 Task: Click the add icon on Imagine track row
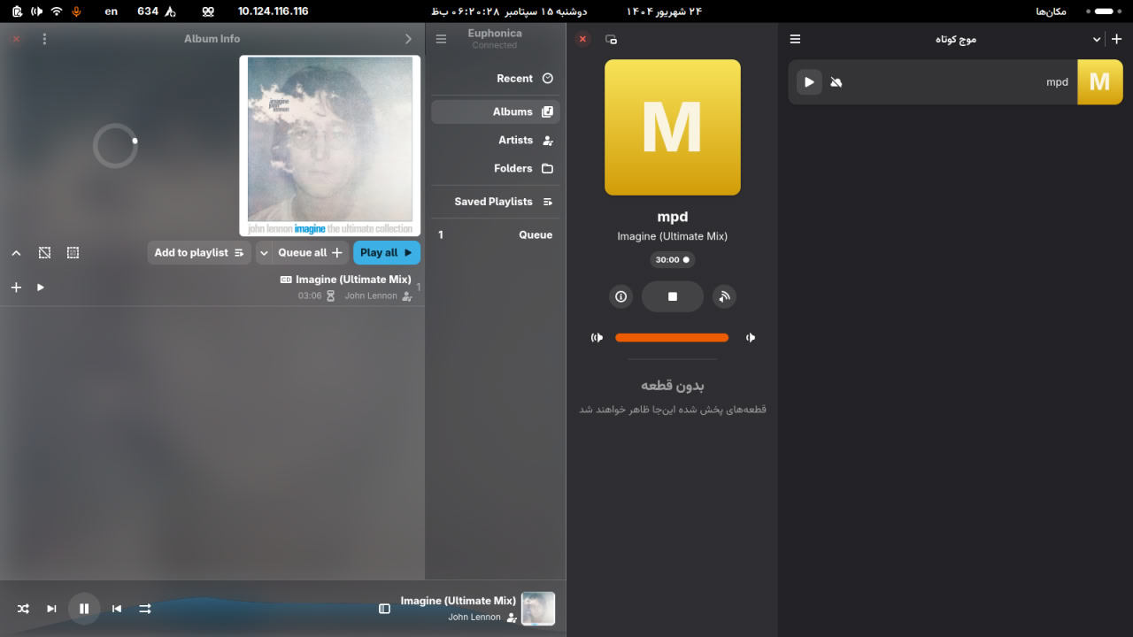16,288
